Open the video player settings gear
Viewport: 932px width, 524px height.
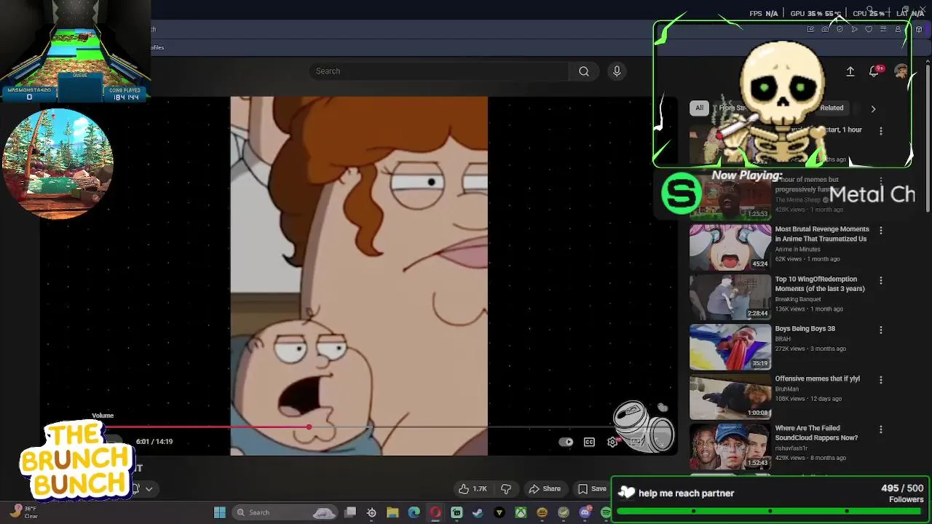[612, 442]
